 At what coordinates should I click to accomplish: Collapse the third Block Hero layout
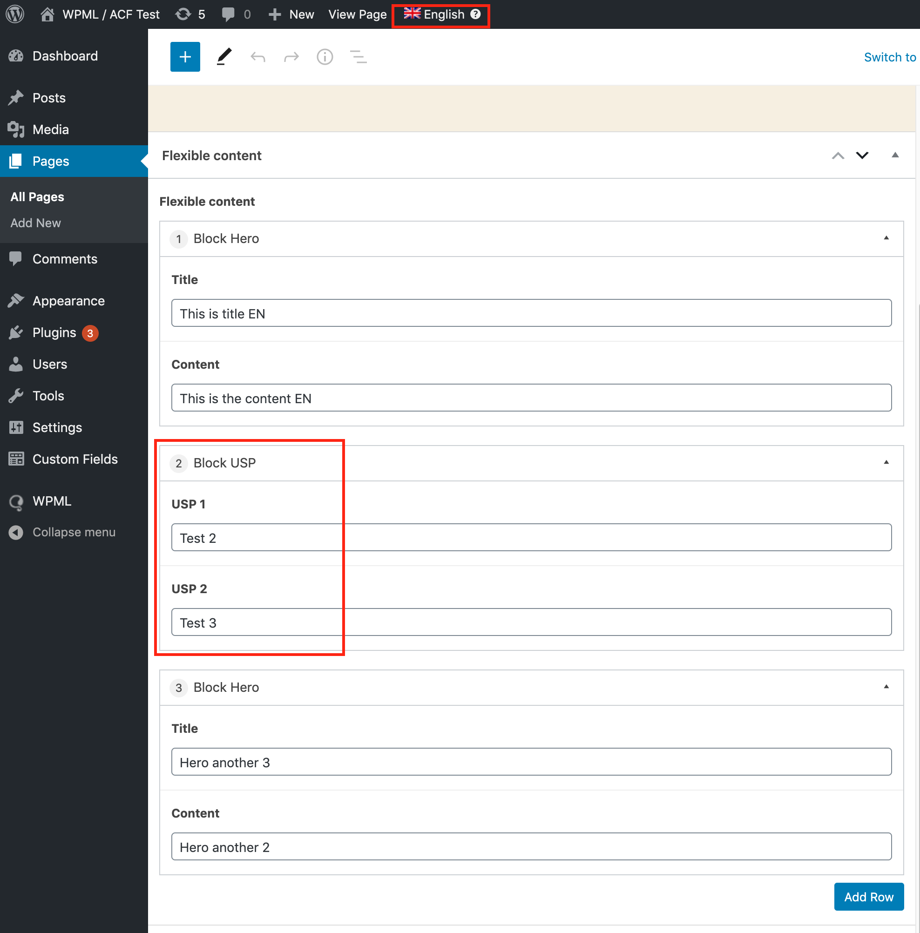[x=886, y=687]
